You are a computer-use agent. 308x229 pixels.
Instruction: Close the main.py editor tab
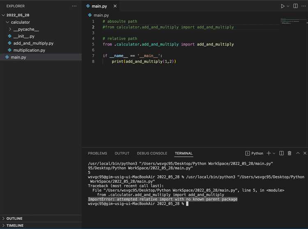point(115,6)
